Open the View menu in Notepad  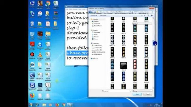[80, 9]
